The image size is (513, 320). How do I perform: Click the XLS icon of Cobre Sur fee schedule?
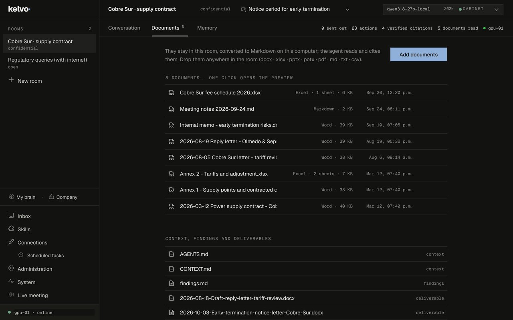(x=172, y=93)
